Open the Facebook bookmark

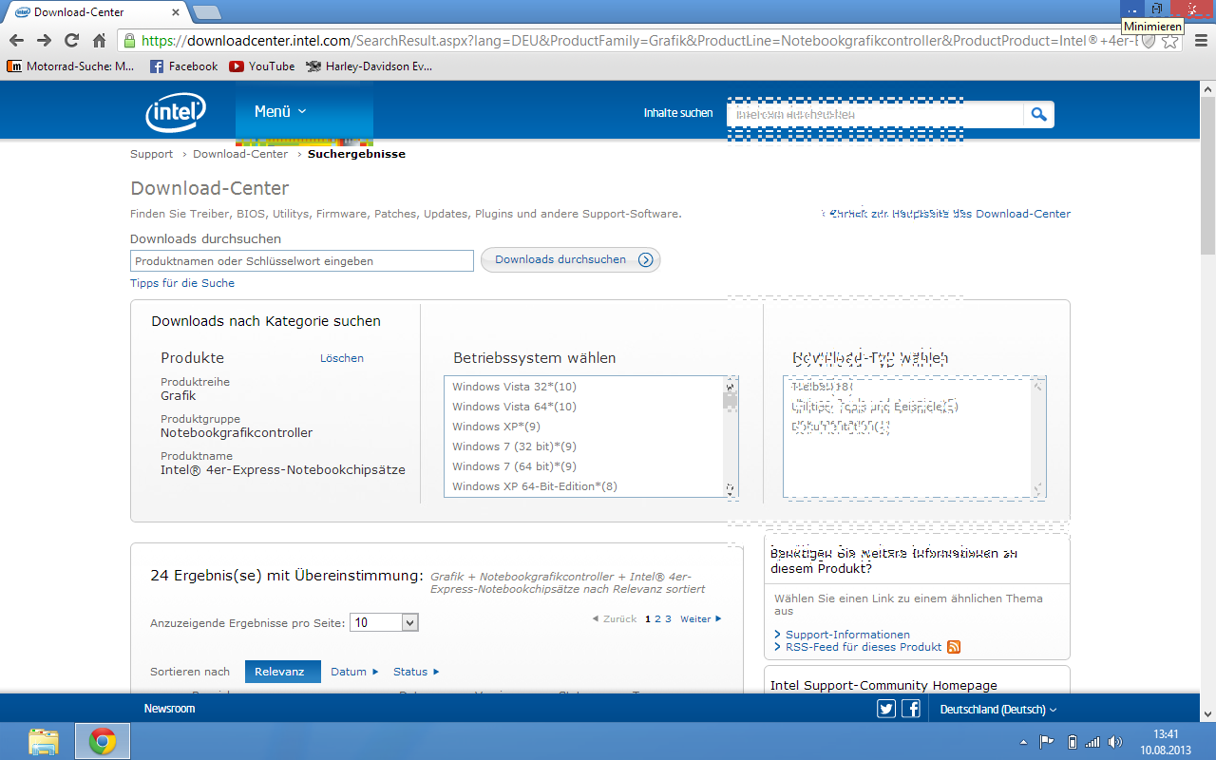pyautogui.click(x=184, y=66)
